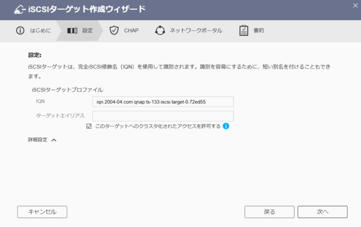Image resolution: width=361 pixels, height=227 pixels.
Task: Click the iSCSI wizard title icon
Action: (19, 9)
